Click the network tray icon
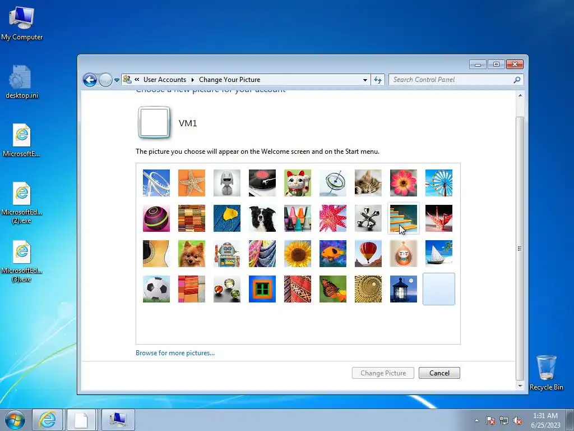 point(504,420)
